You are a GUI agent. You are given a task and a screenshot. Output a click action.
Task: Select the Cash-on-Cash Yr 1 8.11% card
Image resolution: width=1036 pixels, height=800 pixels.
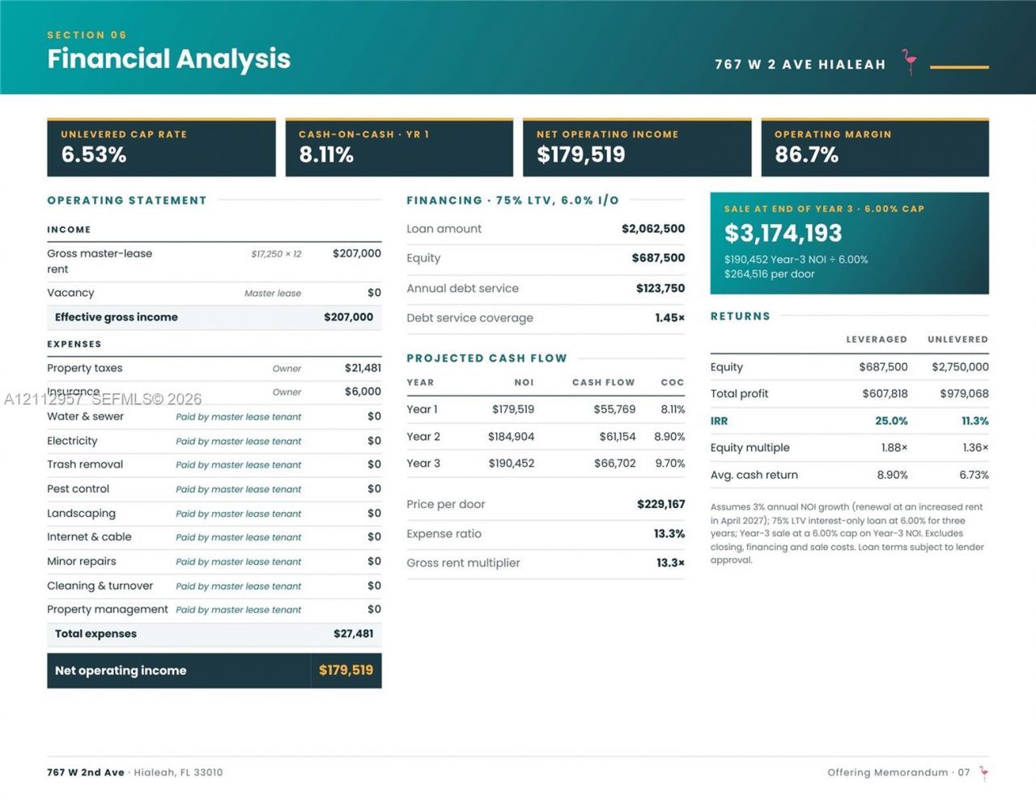point(399,147)
